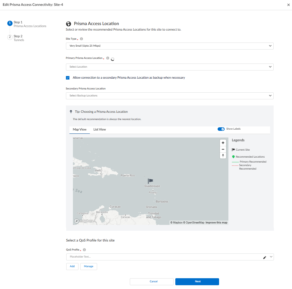This screenshot has height=289, width=292.
Task: Click info icon next to Primary Prisma Access Location
Action: tap(108, 58)
